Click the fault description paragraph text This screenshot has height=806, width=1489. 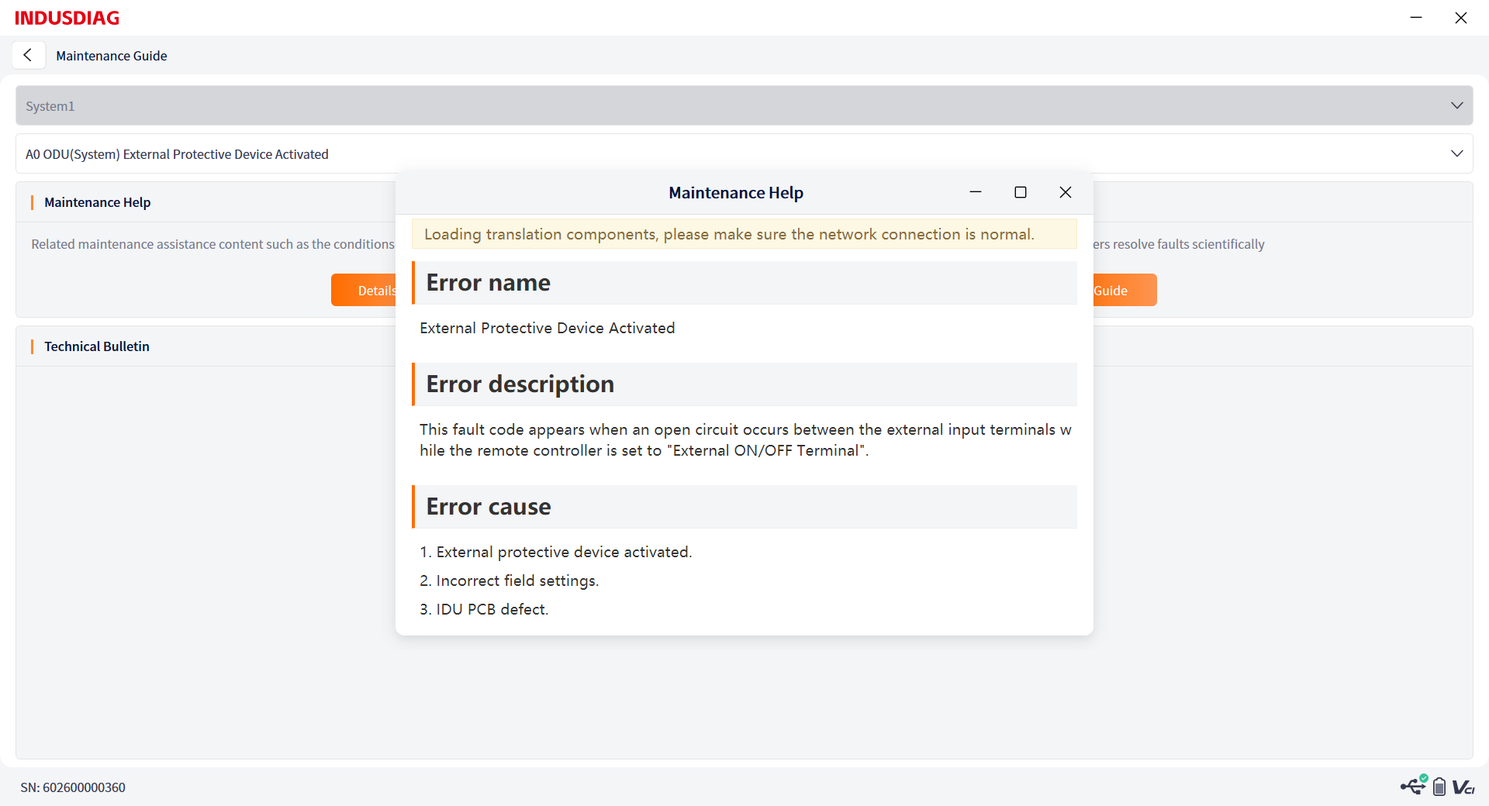tap(745, 440)
